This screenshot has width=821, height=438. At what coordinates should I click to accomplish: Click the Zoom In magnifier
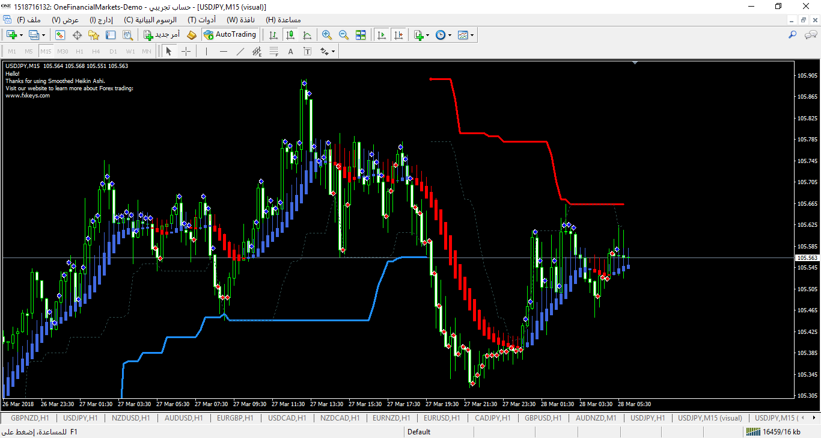click(327, 35)
